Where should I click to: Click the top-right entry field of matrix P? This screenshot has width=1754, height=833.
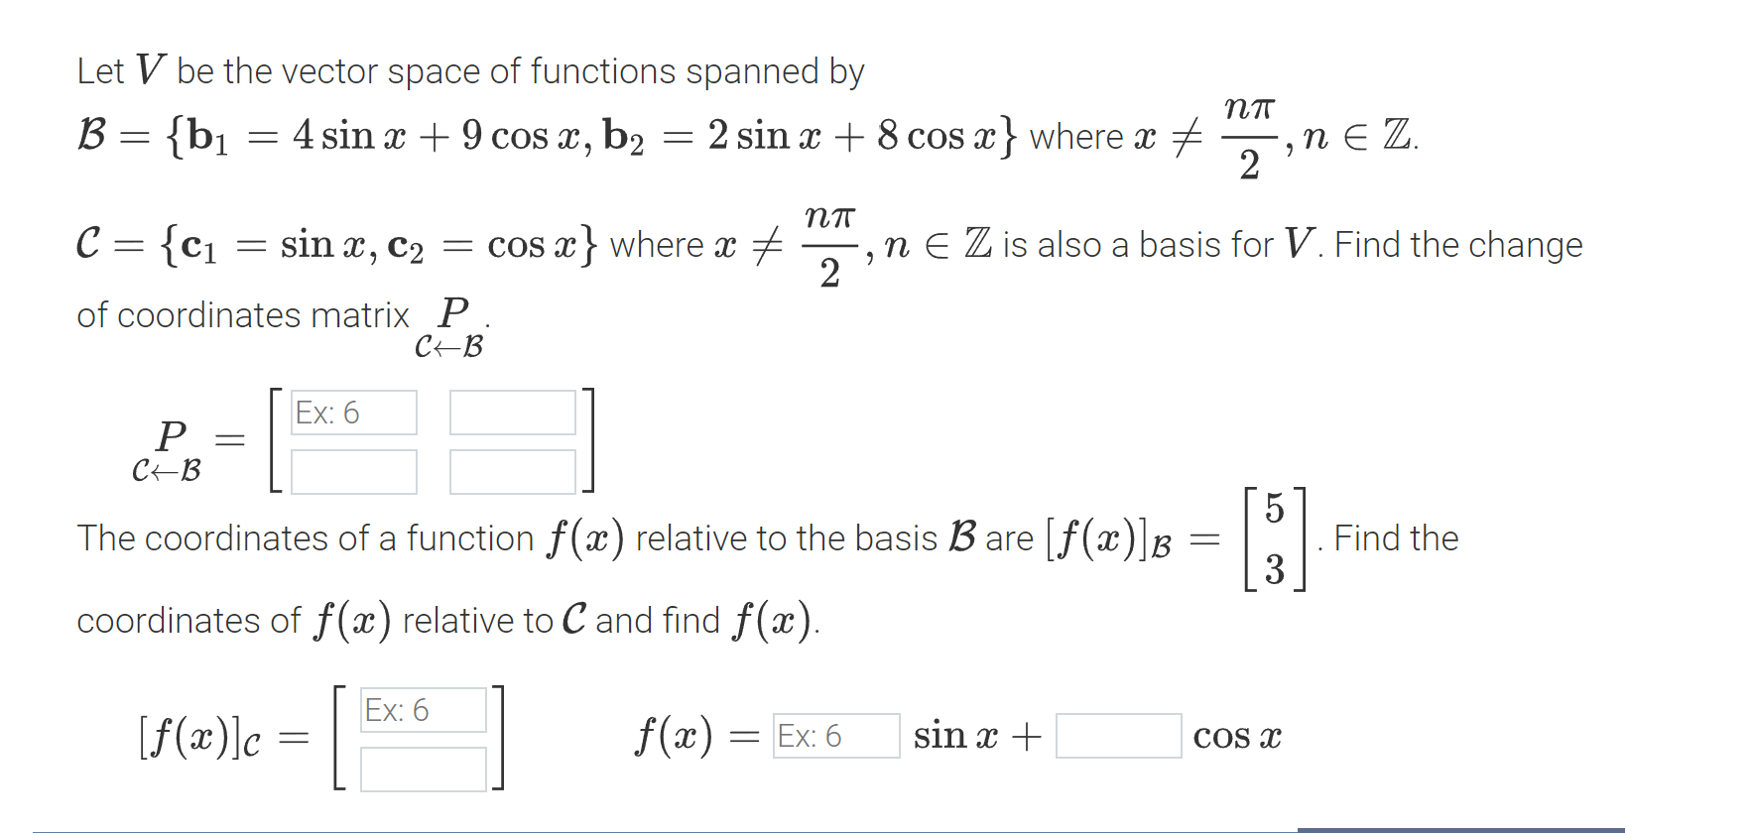pyautogui.click(x=512, y=413)
